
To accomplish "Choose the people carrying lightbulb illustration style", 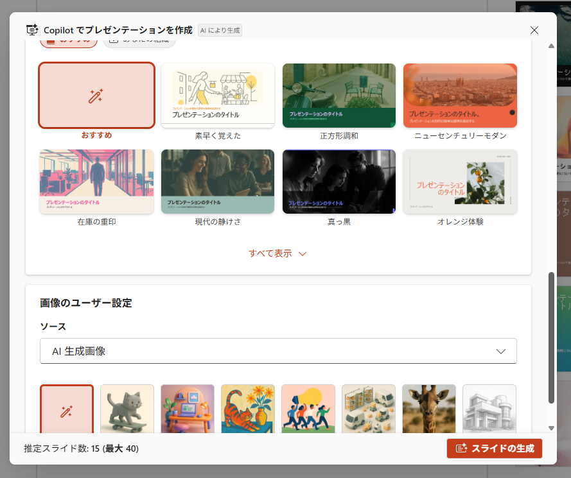I will click(308, 409).
